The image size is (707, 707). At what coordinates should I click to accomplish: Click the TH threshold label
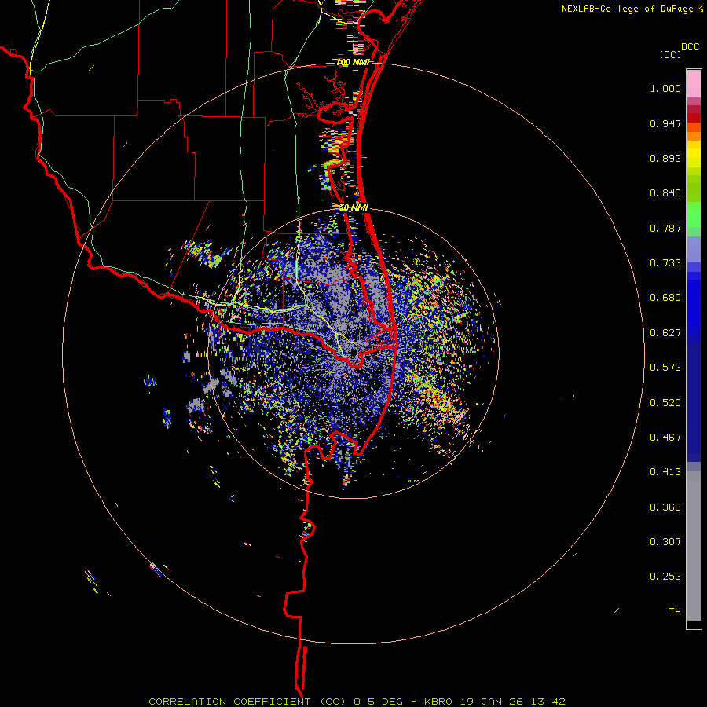coord(675,612)
